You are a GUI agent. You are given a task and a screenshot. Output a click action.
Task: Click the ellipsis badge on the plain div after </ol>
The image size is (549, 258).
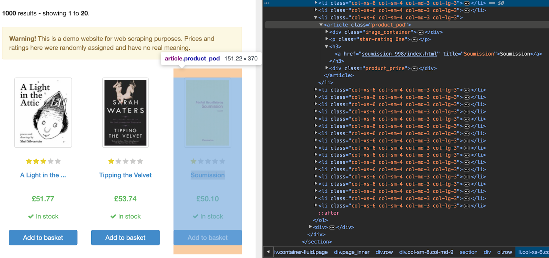pos(332,228)
